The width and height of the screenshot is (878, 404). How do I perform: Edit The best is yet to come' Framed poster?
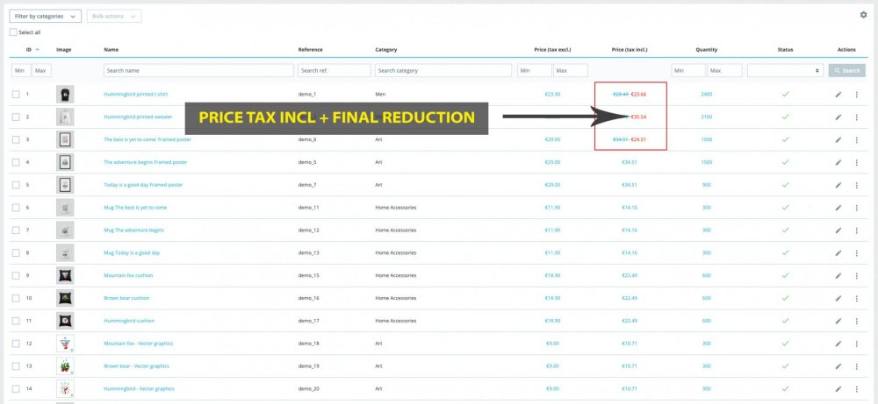point(838,139)
